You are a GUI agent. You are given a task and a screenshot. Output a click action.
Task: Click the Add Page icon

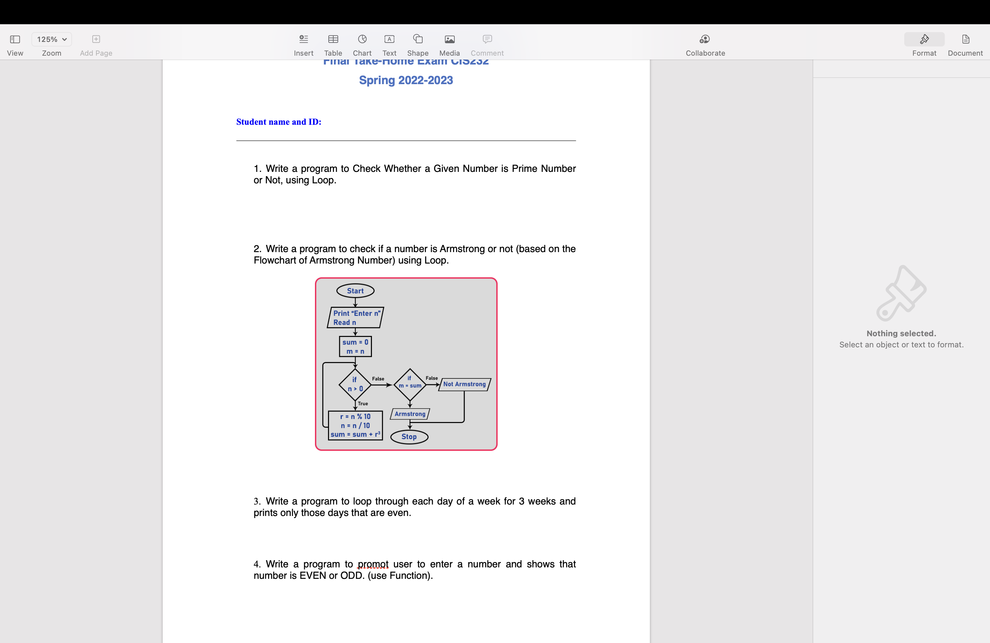(96, 40)
